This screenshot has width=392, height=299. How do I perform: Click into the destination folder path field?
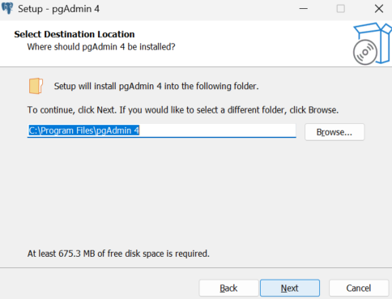[x=162, y=130]
